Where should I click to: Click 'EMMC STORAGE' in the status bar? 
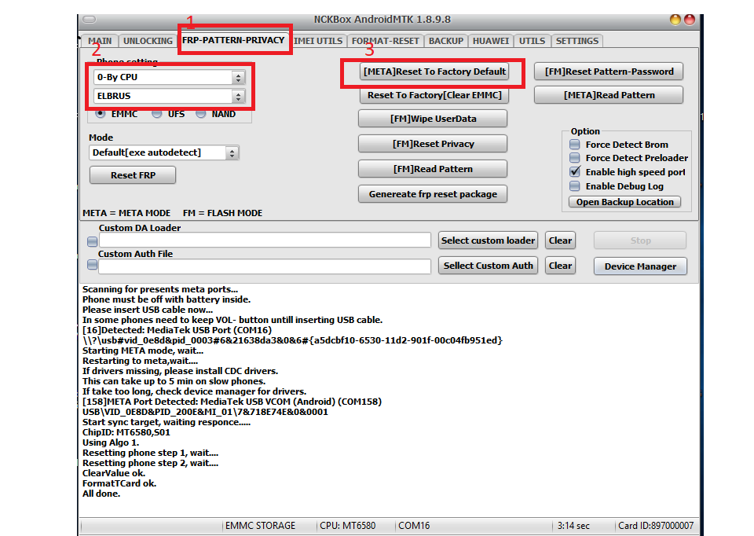[260, 526]
